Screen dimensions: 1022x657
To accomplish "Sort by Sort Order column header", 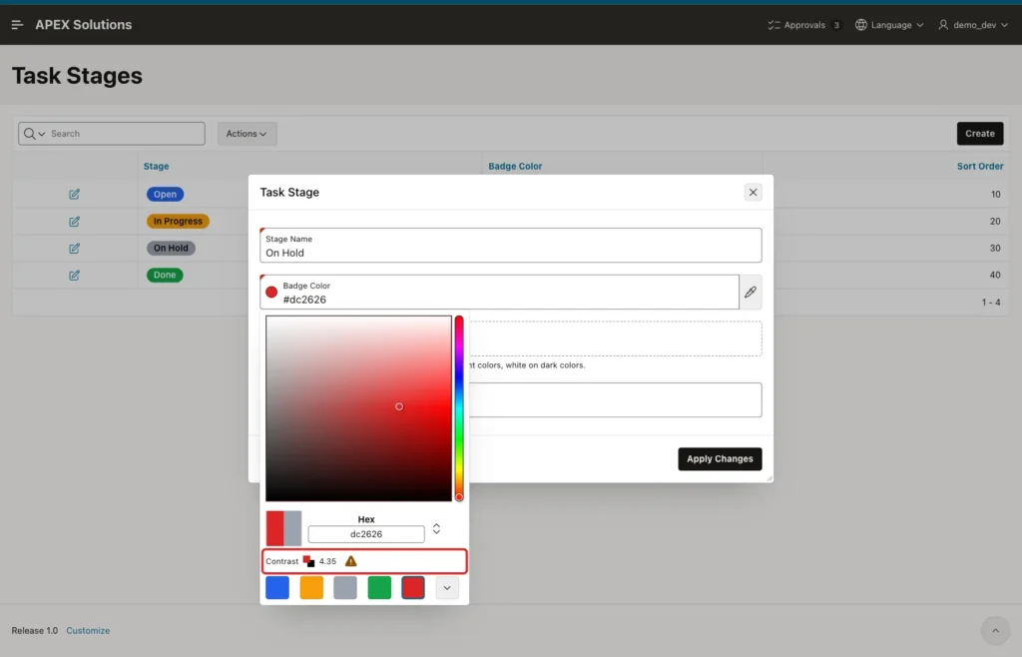I will 980,166.
